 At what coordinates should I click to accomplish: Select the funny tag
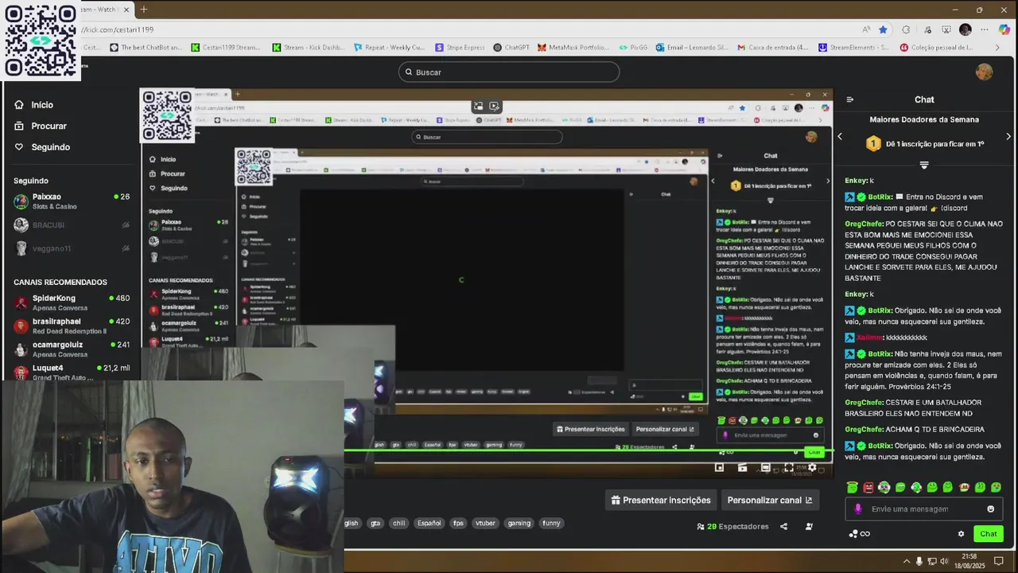(x=551, y=523)
